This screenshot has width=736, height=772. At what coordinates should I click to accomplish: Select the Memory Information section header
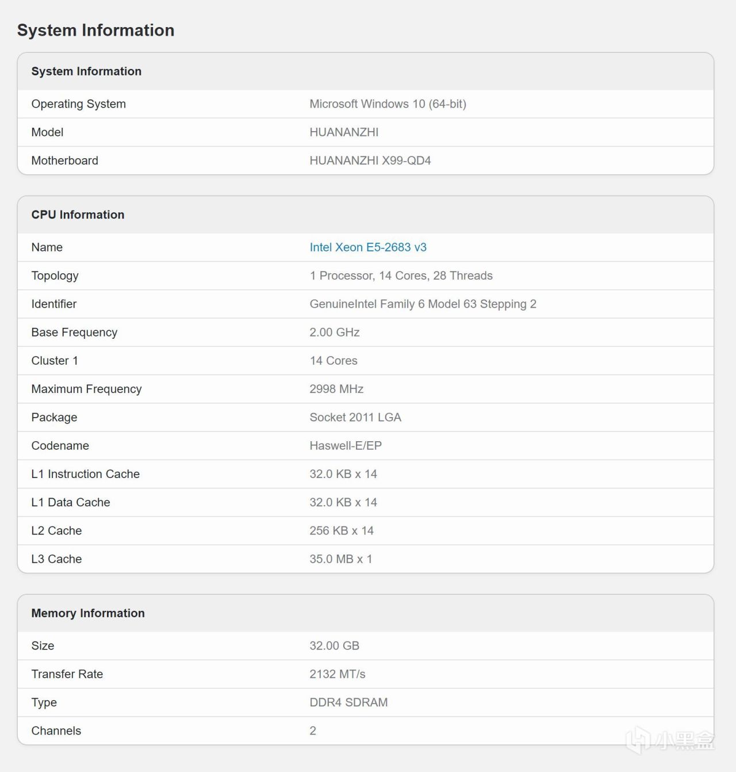pyautogui.click(x=88, y=613)
